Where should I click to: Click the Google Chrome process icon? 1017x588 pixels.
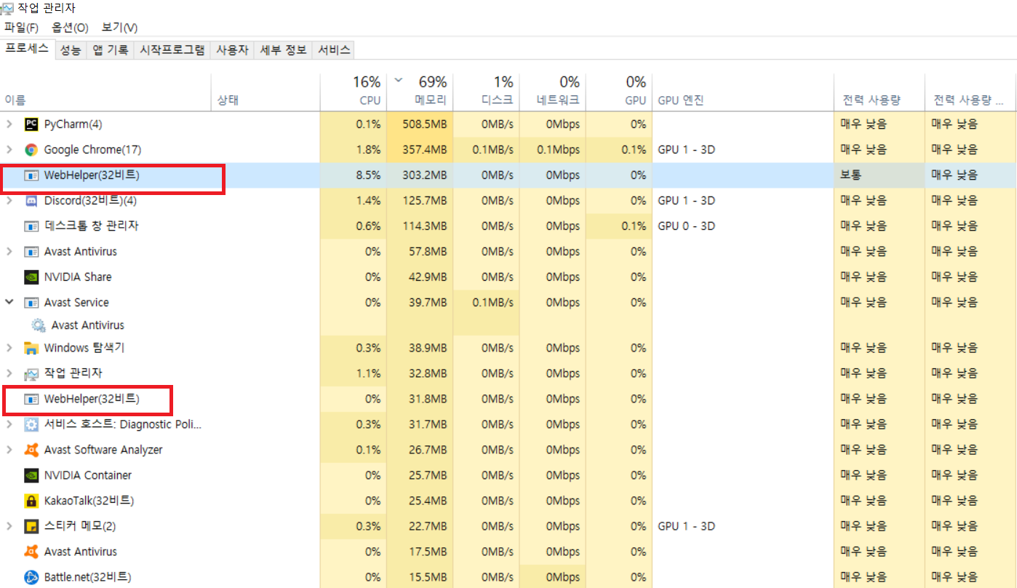[31, 150]
